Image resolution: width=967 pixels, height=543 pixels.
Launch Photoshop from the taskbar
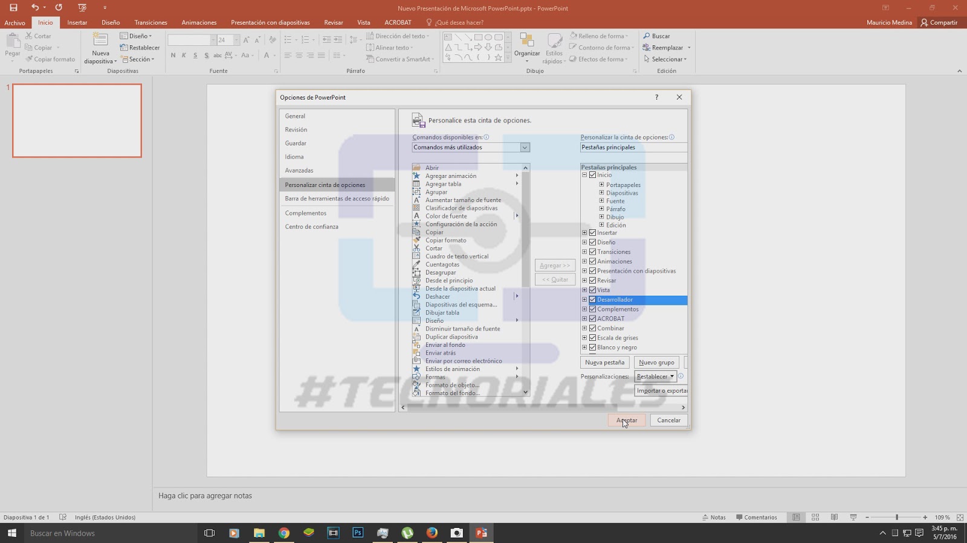[358, 533]
